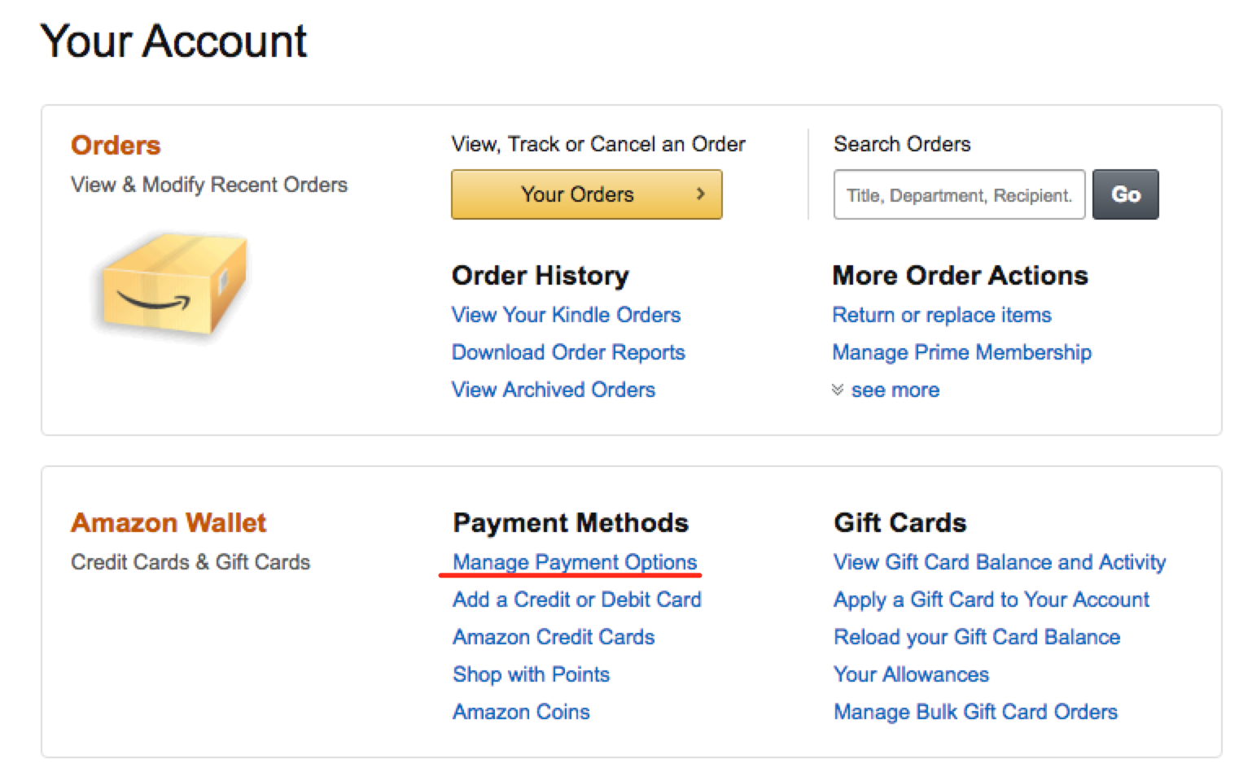The width and height of the screenshot is (1252, 781).
Task: Expand the see more order actions
Action: tap(886, 390)
